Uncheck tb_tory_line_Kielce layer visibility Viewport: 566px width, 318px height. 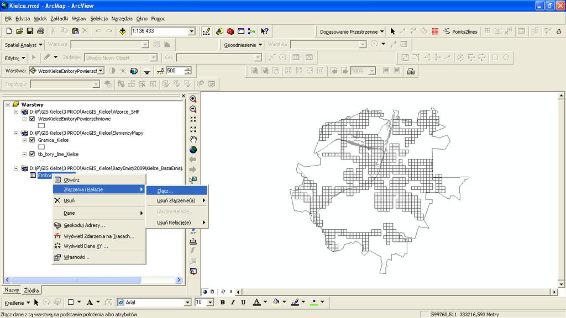coord(32,154)
